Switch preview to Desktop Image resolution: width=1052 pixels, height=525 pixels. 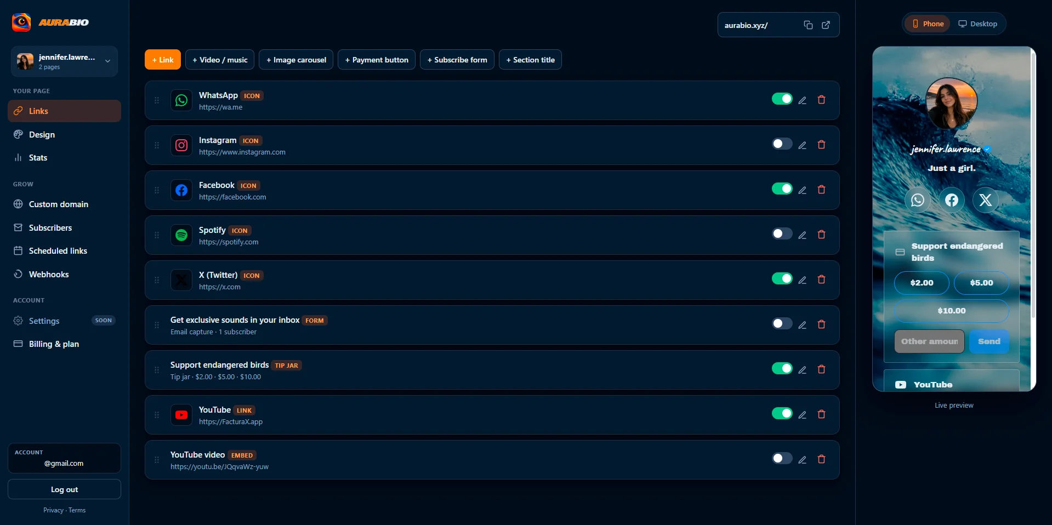(977, 24)
